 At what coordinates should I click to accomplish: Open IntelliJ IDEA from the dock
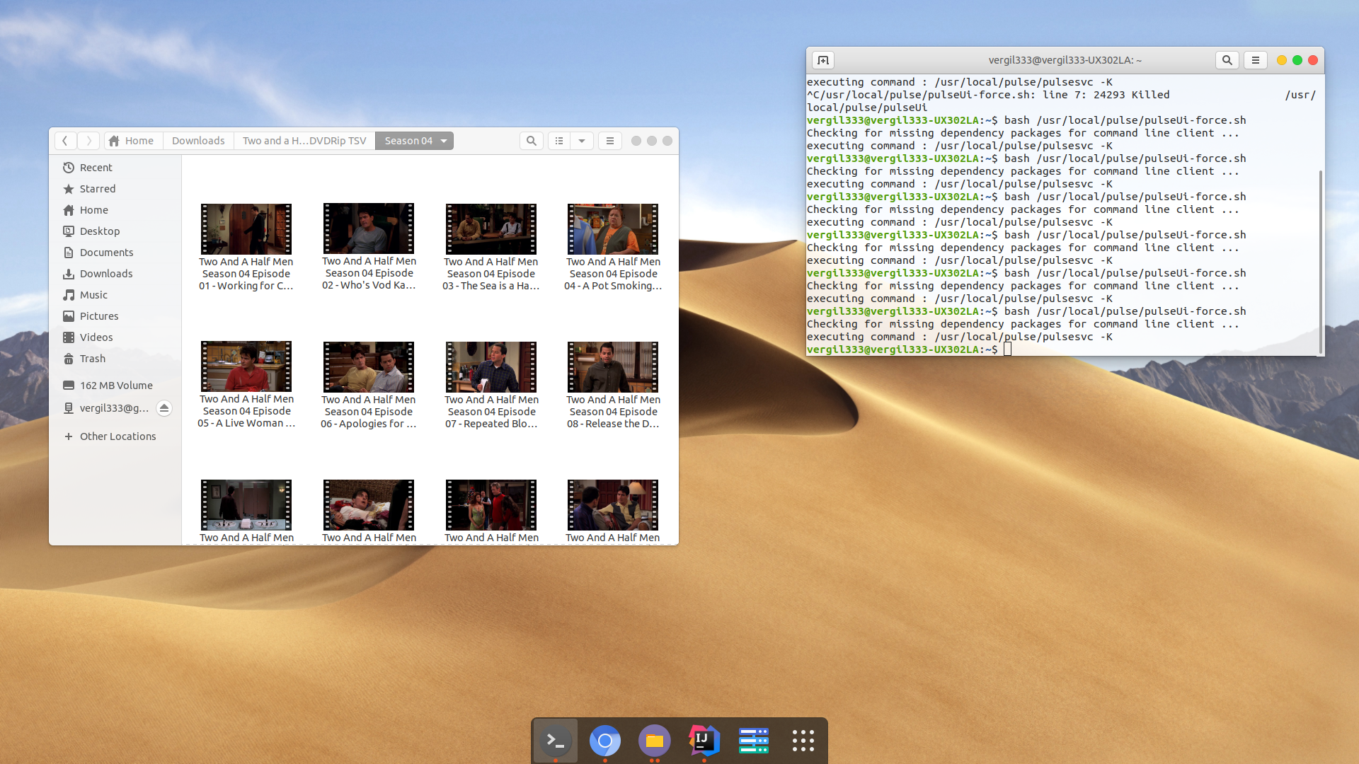pos(704,741)
